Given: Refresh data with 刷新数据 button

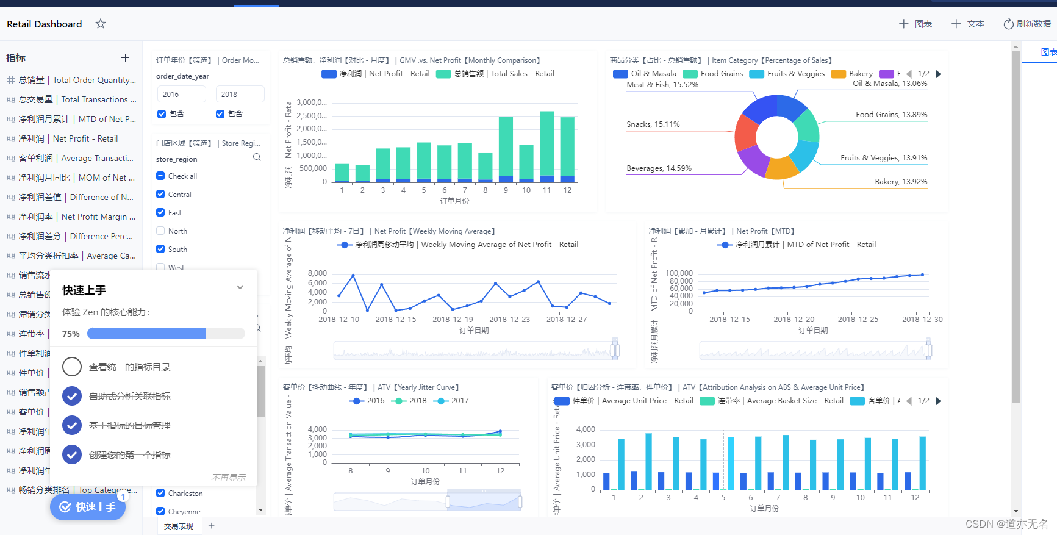Looking at the screenshot, I should click(1027, 24).
